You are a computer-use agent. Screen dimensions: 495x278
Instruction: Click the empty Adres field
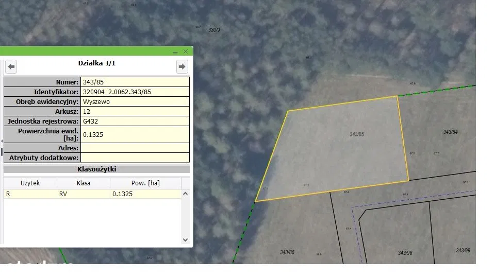pos(135,148)
